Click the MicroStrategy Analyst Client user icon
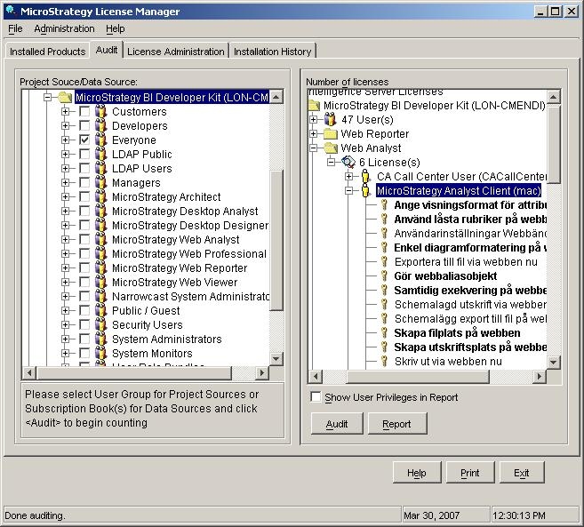 point(365,190)
